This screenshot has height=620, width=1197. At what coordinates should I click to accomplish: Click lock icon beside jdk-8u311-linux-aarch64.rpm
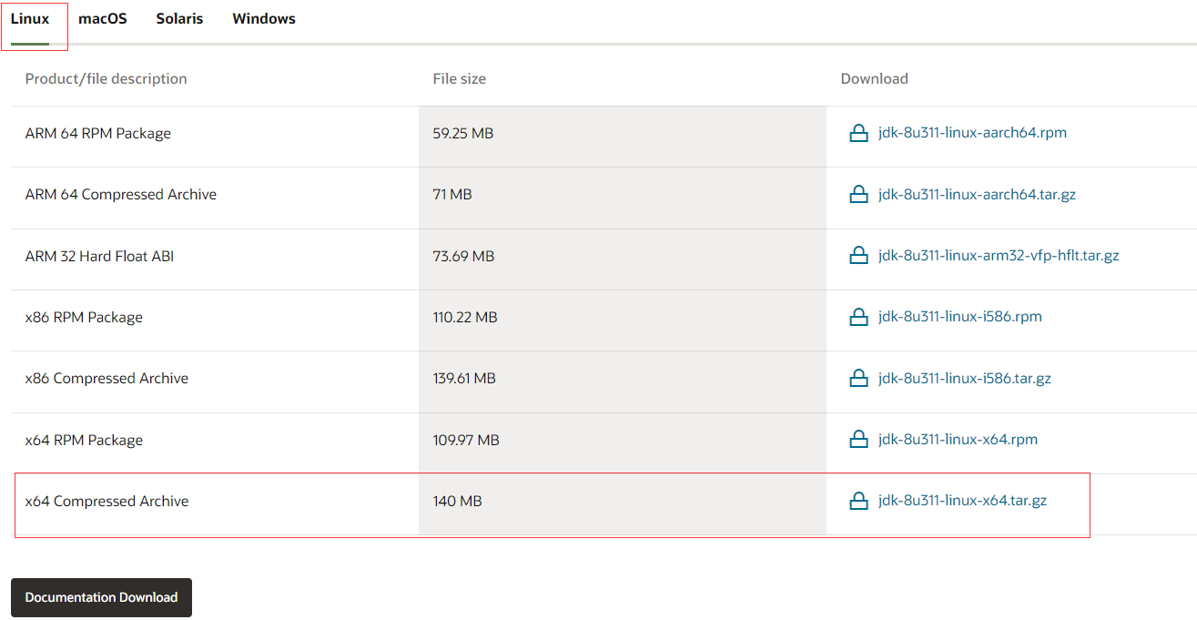tap(857, 134)
